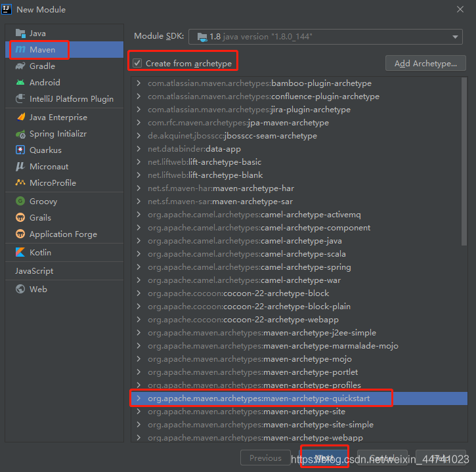This screenshot has width=476, height=472.
Task: Open the Module SDK dropdown
Action: coord(455,37)
